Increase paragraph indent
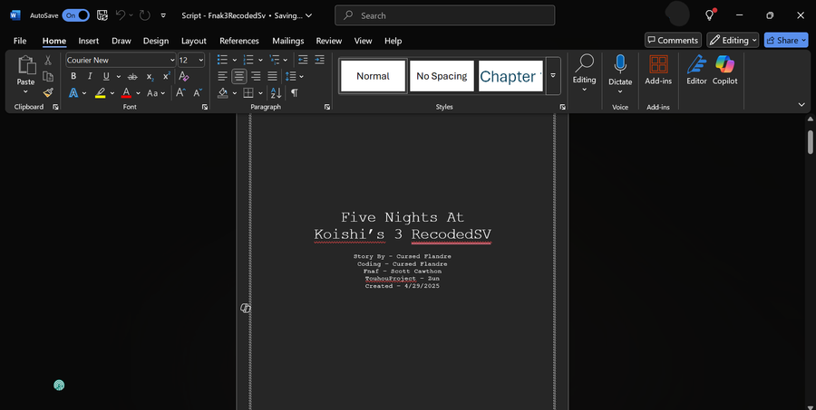 319,60
